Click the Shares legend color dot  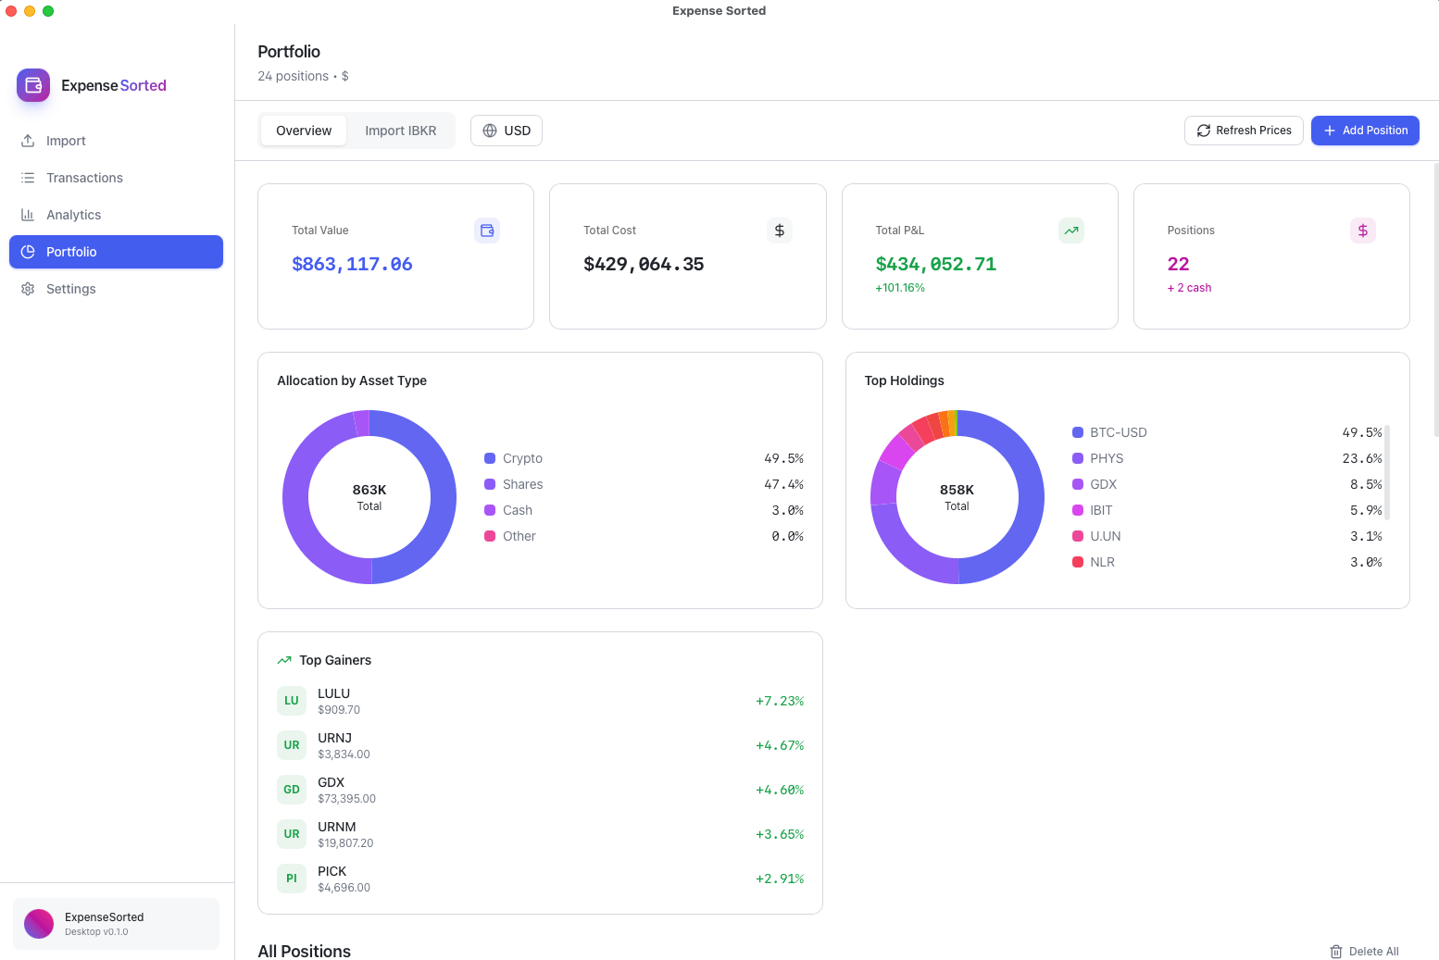[490, 484]
